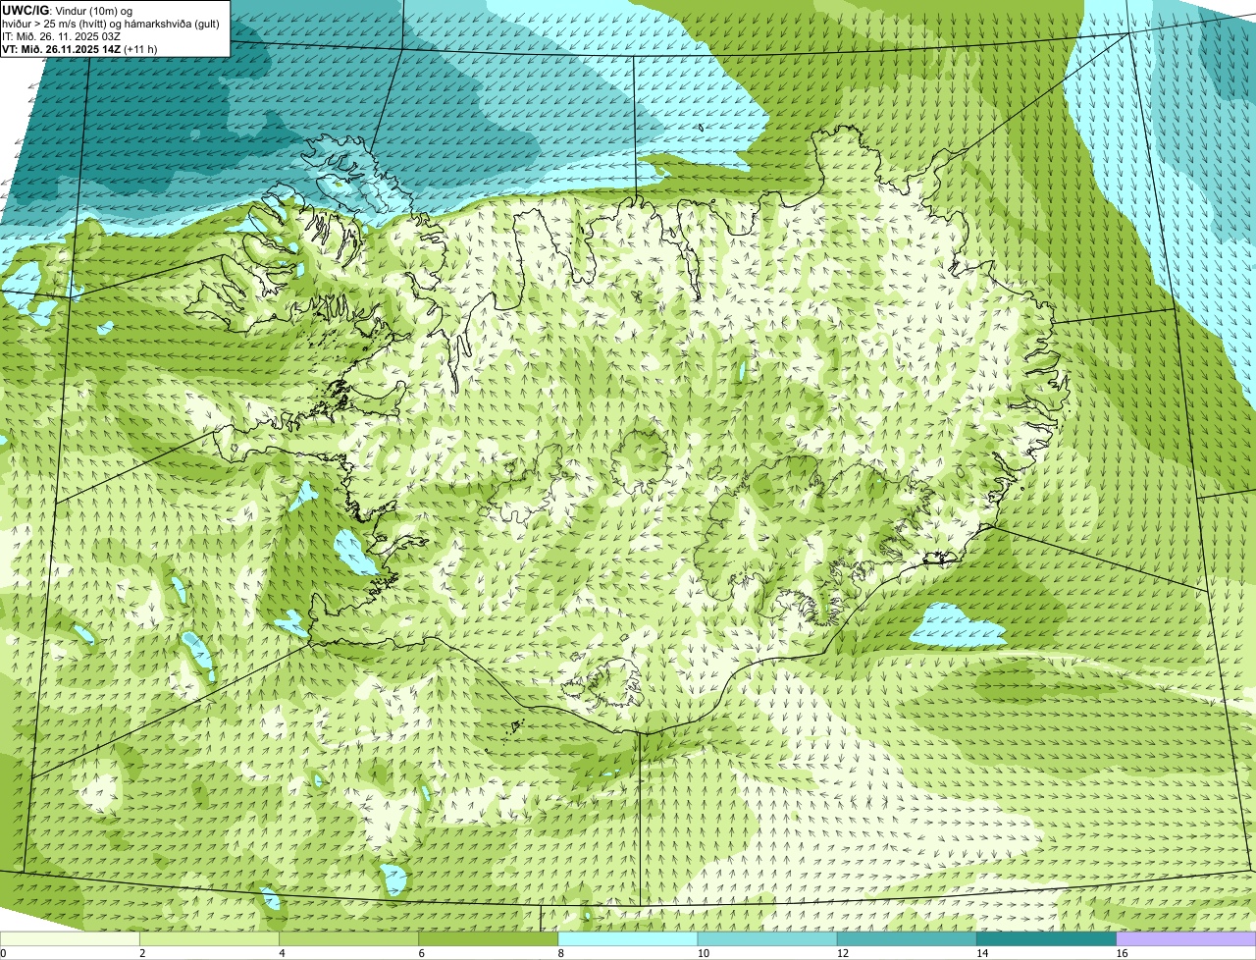This screenshot has height=960, width=1256.
Task: Click the '10' label on the wind scale
Action: pos(703,953)
